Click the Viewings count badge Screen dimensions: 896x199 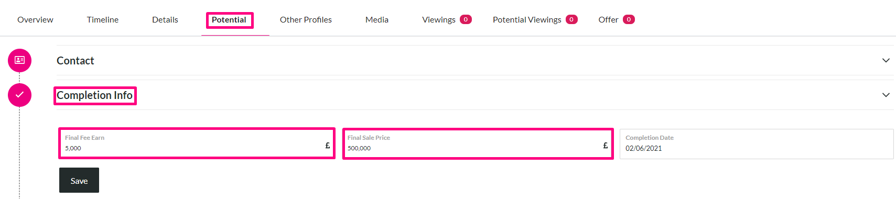466,19
